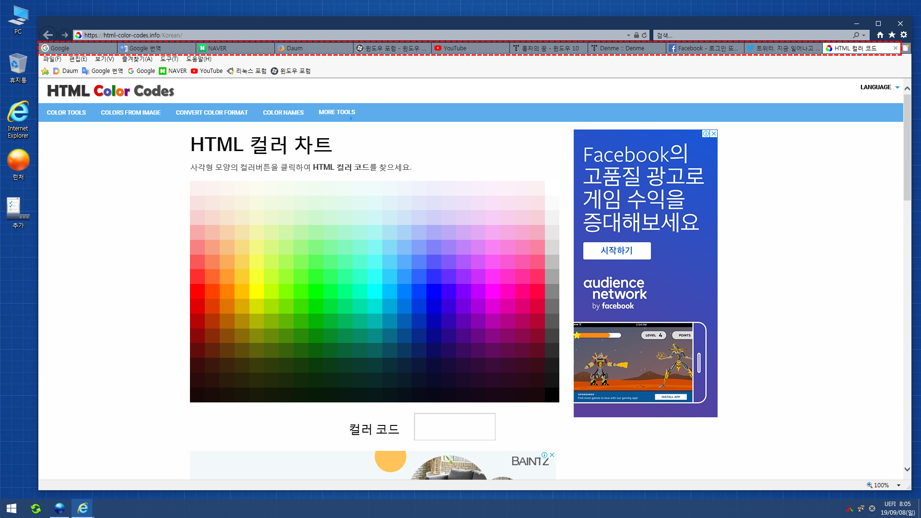Open CONVERT COLOR FORMAT nav item
921x518 pixels.
coord(212,113)
